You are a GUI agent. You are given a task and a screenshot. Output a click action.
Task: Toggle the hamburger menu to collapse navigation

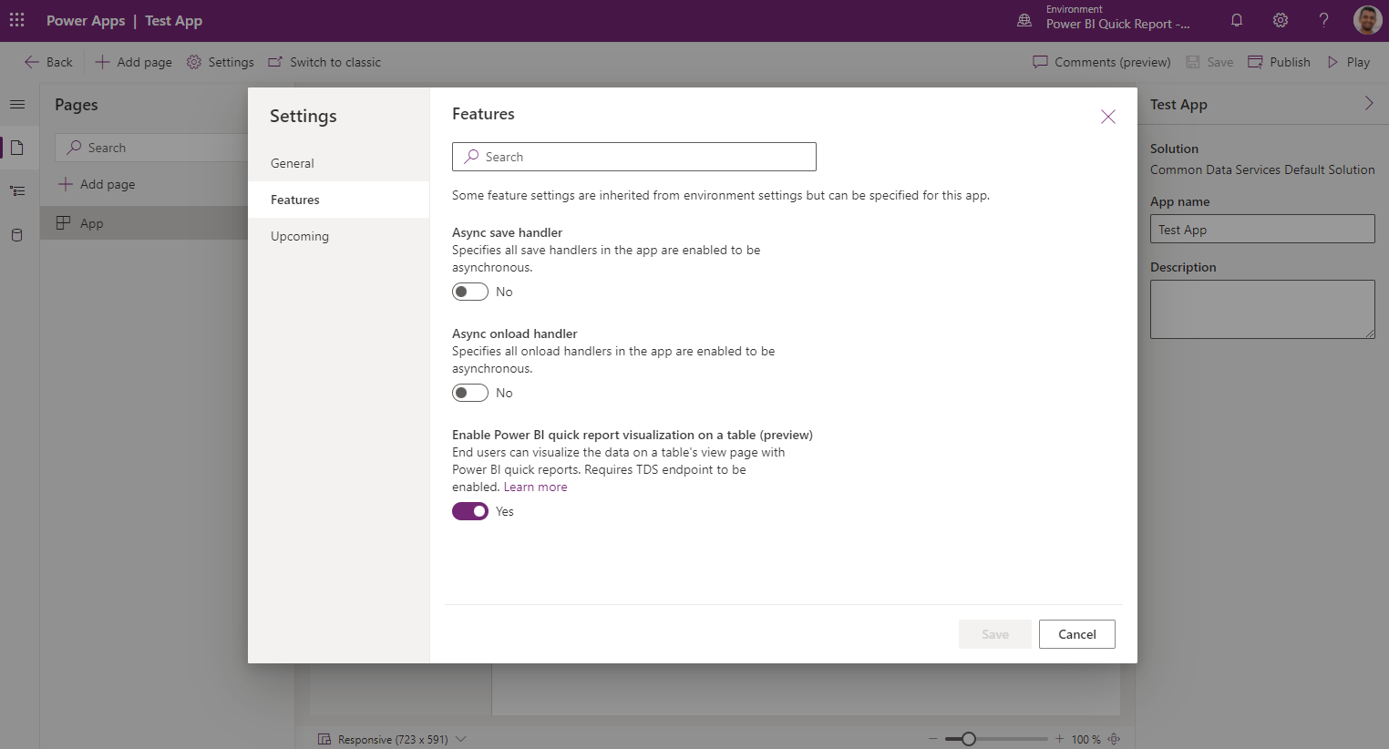pyautogui.click(x=17, y=105)
